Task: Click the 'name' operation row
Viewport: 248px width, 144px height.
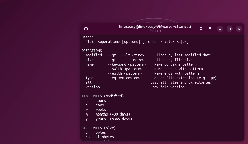Action: (x=141, y=64)
